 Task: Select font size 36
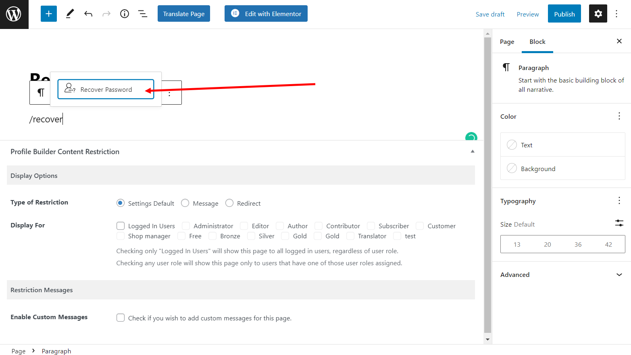click(x=578, y=244)
